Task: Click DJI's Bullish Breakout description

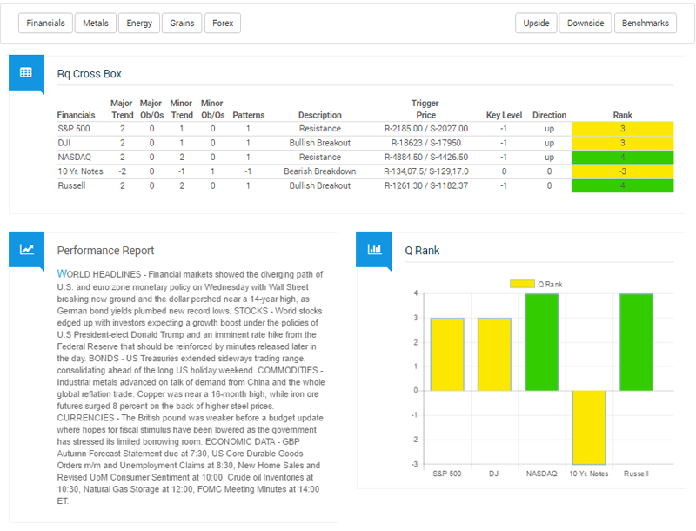Action: click(320, 143)
